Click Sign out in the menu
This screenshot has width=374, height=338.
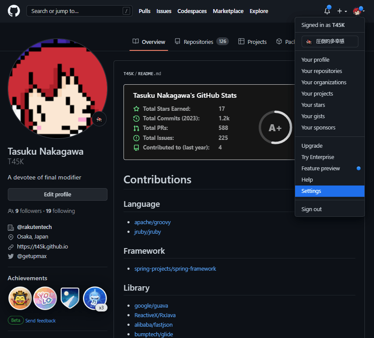coord(330,209)
